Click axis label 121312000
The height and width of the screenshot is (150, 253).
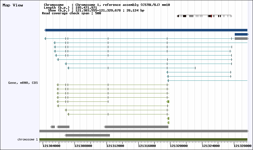pyautogui.click(x=115, y=146)
